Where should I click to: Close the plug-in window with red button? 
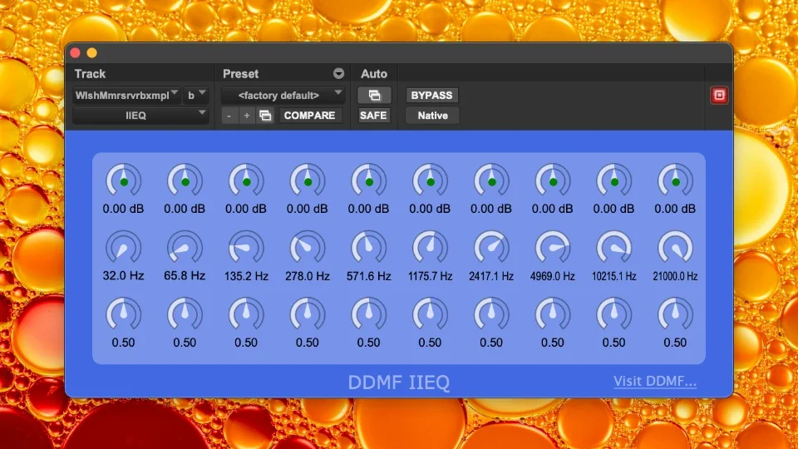76,53
